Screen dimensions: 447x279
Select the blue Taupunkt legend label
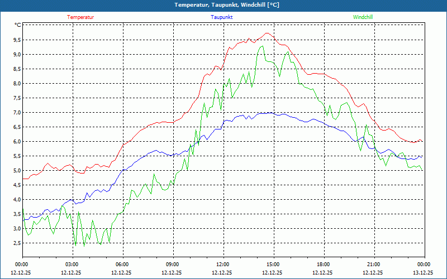coord(221,17)
